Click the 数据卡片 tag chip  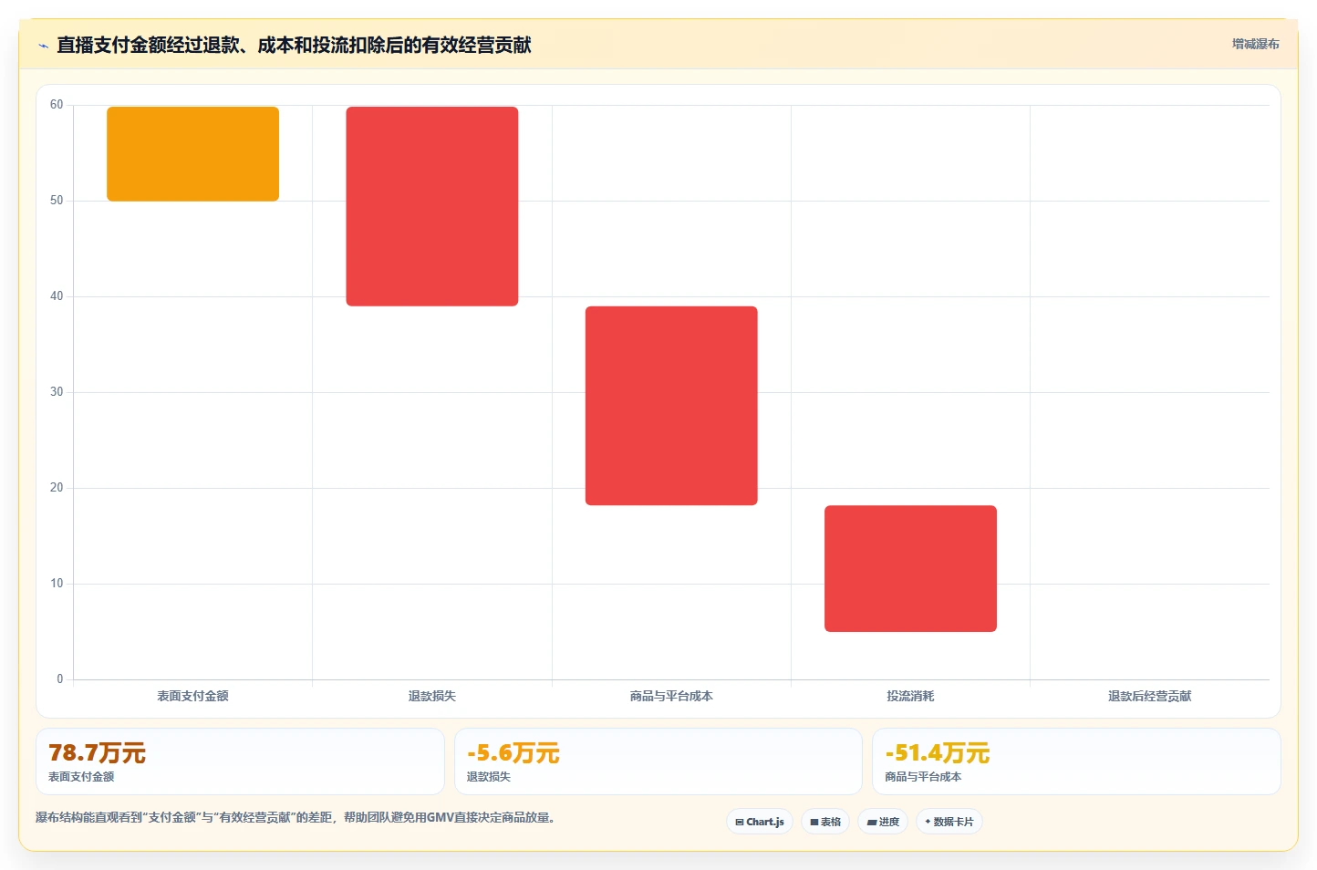(x=949, y=822)
